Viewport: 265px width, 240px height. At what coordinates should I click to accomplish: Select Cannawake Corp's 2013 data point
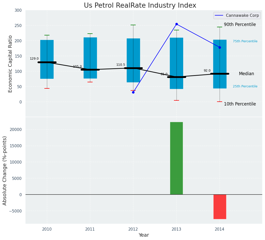pyautogui.click(x=176, y=24)
